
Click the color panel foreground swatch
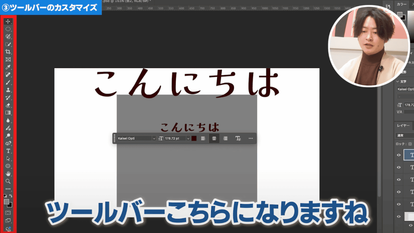pyautogui.click(x=400, y=14)
